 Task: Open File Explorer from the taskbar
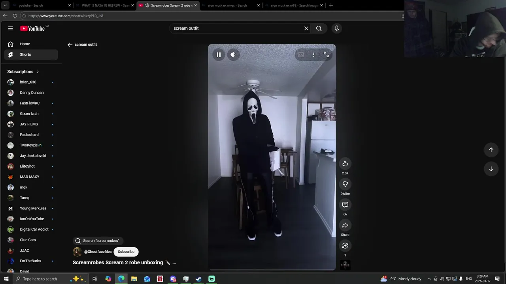point(134,279)
